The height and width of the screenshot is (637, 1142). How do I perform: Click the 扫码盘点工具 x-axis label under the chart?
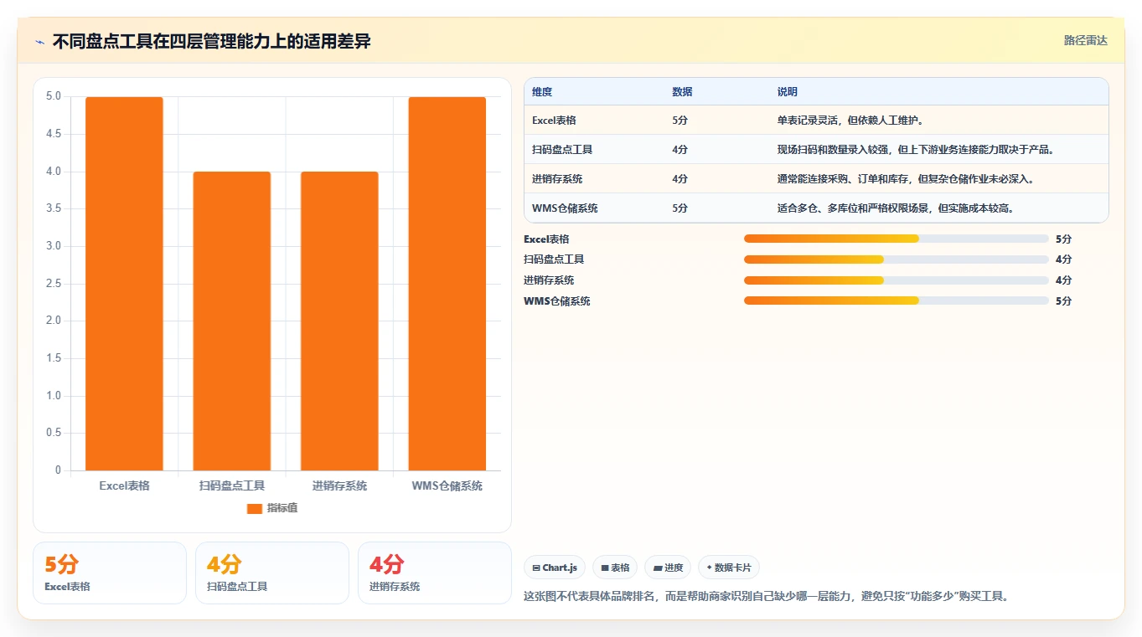coord(232,485)
